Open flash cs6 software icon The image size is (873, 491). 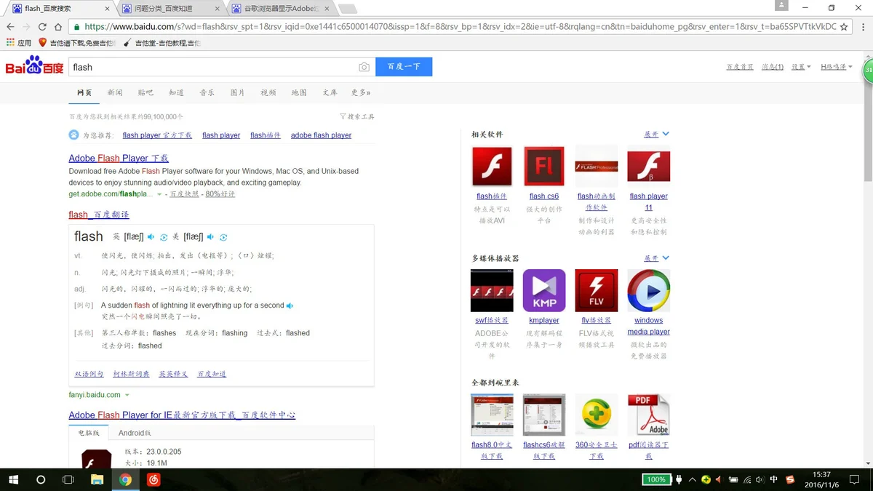coord(544,167)
